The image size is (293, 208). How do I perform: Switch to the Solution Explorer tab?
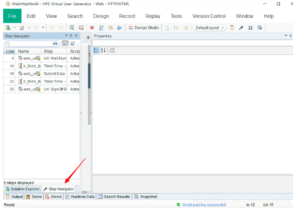(23, 189)
